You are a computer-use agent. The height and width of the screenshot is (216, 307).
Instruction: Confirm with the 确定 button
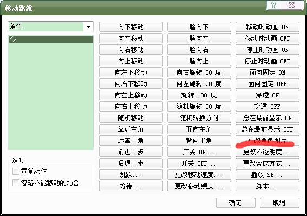(236, 202)
